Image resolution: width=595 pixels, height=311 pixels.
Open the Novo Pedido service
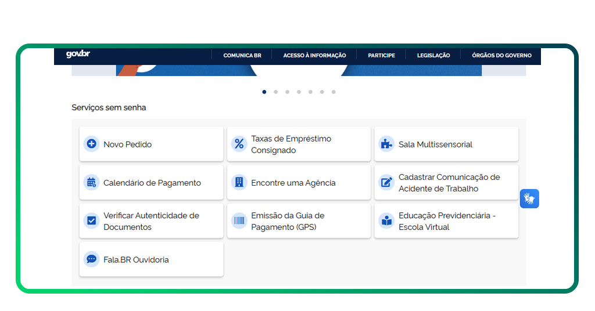[152, 144]
